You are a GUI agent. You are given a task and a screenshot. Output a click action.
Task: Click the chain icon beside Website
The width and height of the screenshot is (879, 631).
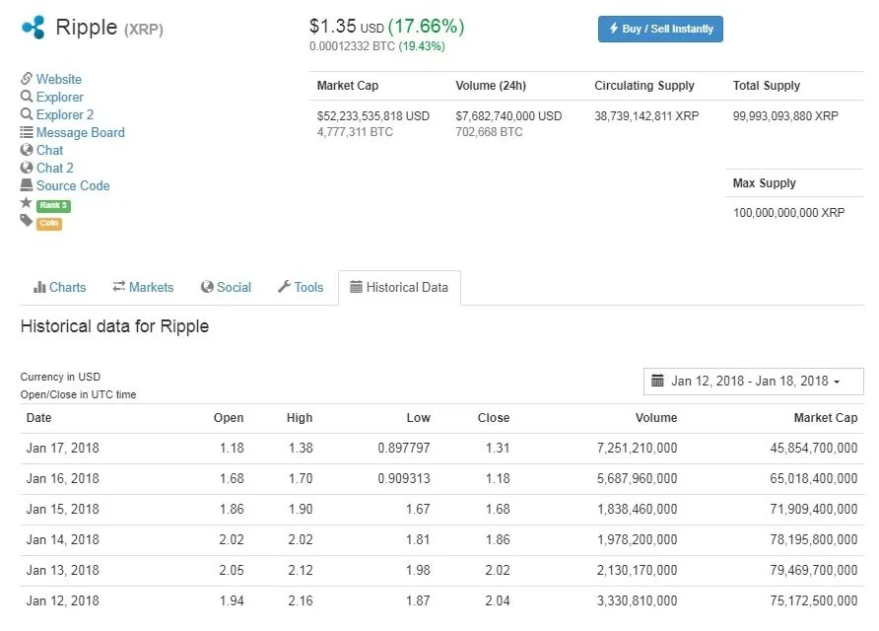26,79
